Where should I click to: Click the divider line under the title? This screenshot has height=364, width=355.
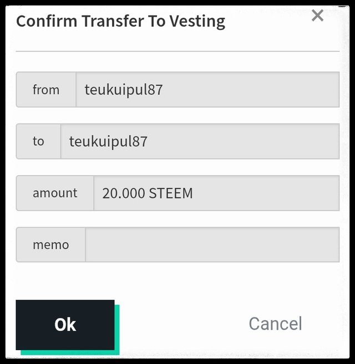coord(177,51)
